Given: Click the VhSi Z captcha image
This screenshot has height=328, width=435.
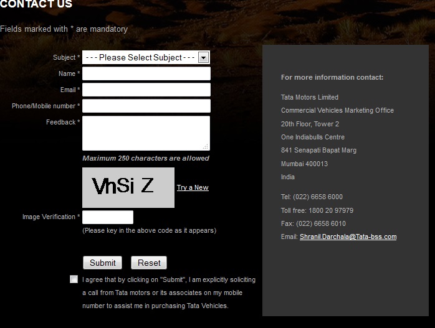Looking at the screenshot, I should 128,187.
